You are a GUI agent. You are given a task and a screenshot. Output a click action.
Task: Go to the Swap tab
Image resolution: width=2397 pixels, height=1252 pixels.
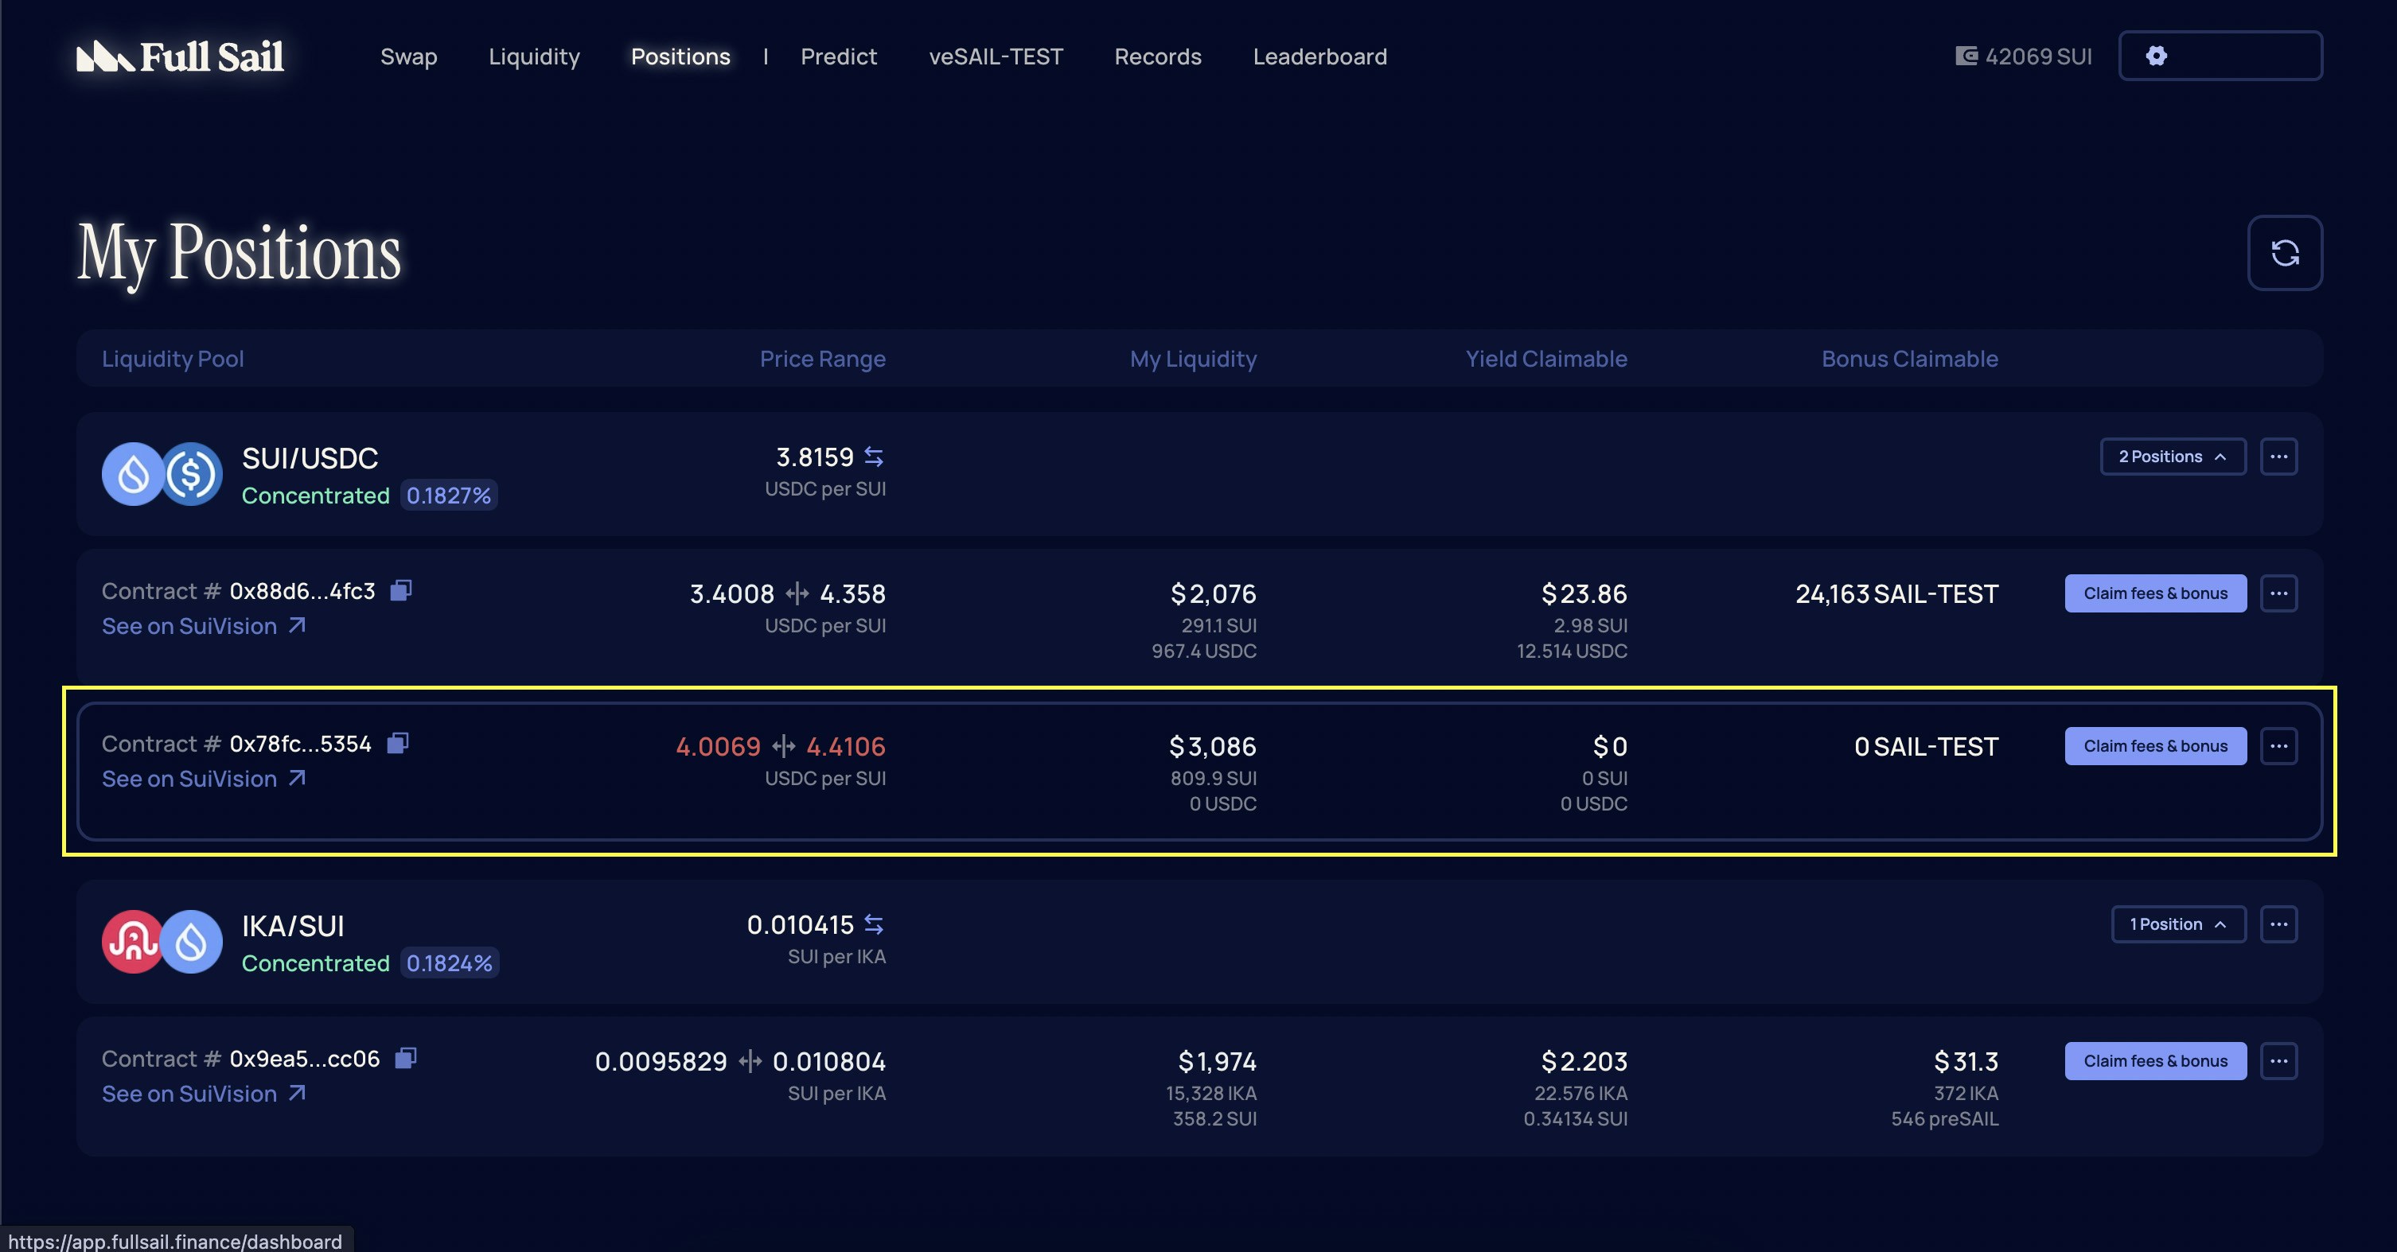tap(408, 56)
